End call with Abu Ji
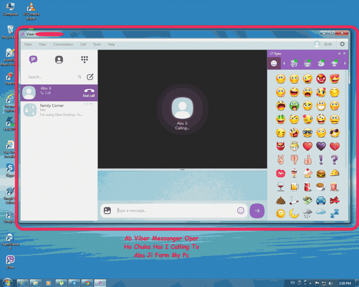The height and width of the screenshot is (287, 359). pos(89,93)
